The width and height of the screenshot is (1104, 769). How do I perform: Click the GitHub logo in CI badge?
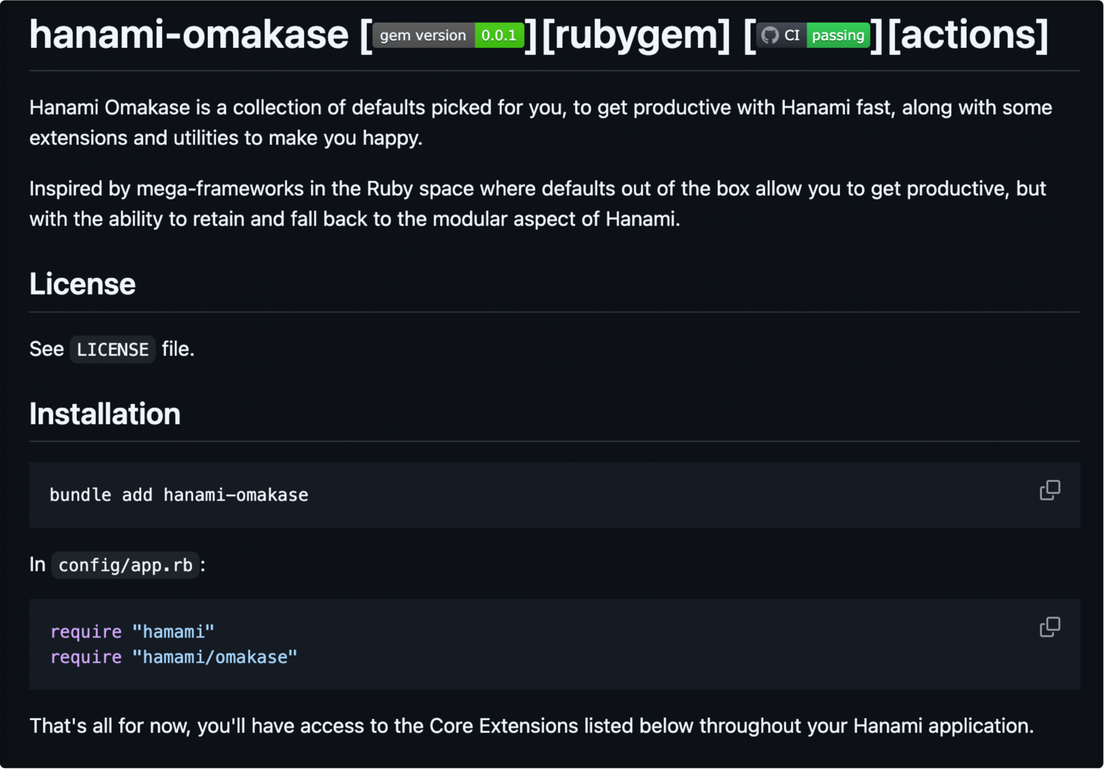[770, 35]
